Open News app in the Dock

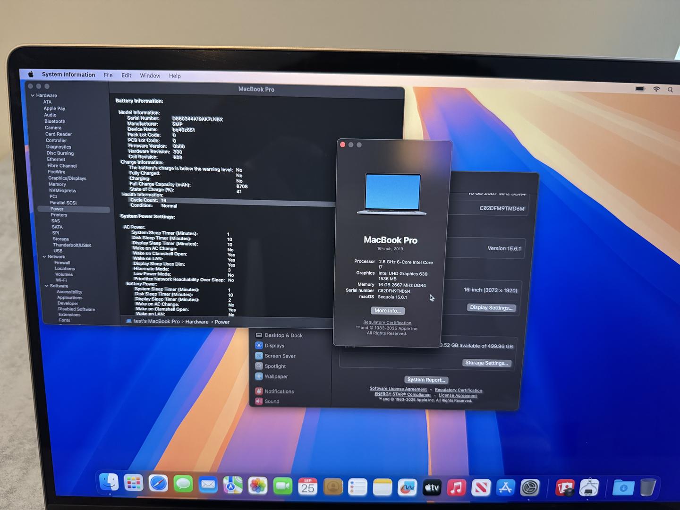[481, 487]
